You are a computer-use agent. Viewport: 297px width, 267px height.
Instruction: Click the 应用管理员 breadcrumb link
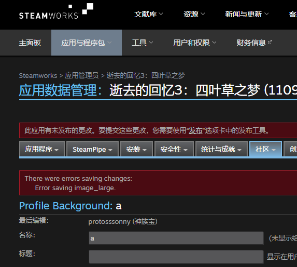point(82,75)
